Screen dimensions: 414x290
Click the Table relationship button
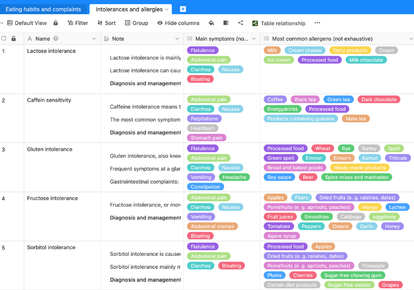click(278, 23)
